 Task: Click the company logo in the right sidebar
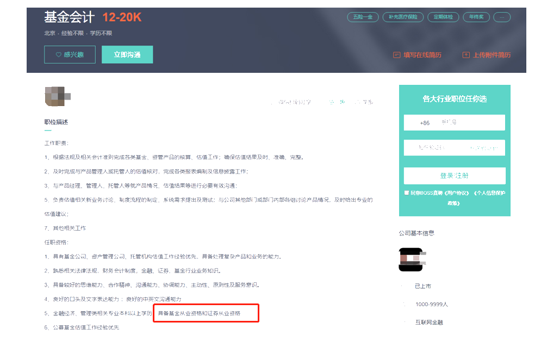(x=411, y=259)
